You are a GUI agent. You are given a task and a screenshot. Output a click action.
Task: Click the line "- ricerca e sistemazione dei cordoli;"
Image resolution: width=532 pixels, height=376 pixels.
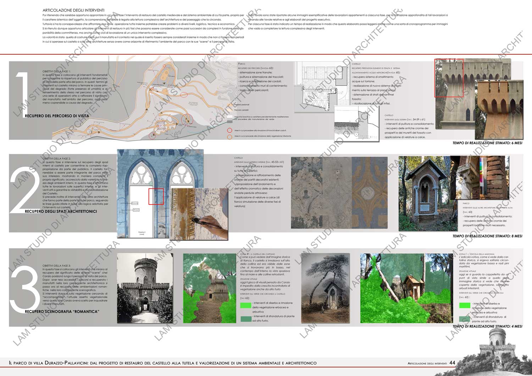point(260,82)
